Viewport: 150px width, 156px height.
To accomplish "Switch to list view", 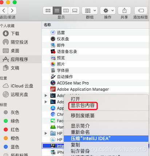I will [57, 11].
